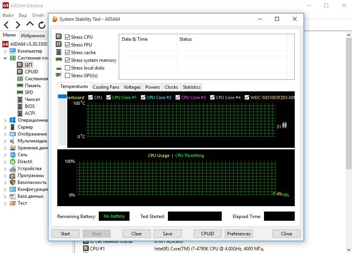The width and height of the screenshot is (352, 253).
Task: Click the Компьютер monitor icon
Action: coord(13,51)
